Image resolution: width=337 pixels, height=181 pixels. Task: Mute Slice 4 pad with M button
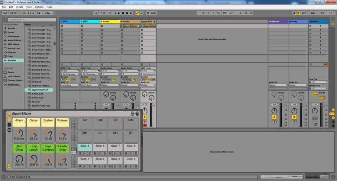click(126, 167)
